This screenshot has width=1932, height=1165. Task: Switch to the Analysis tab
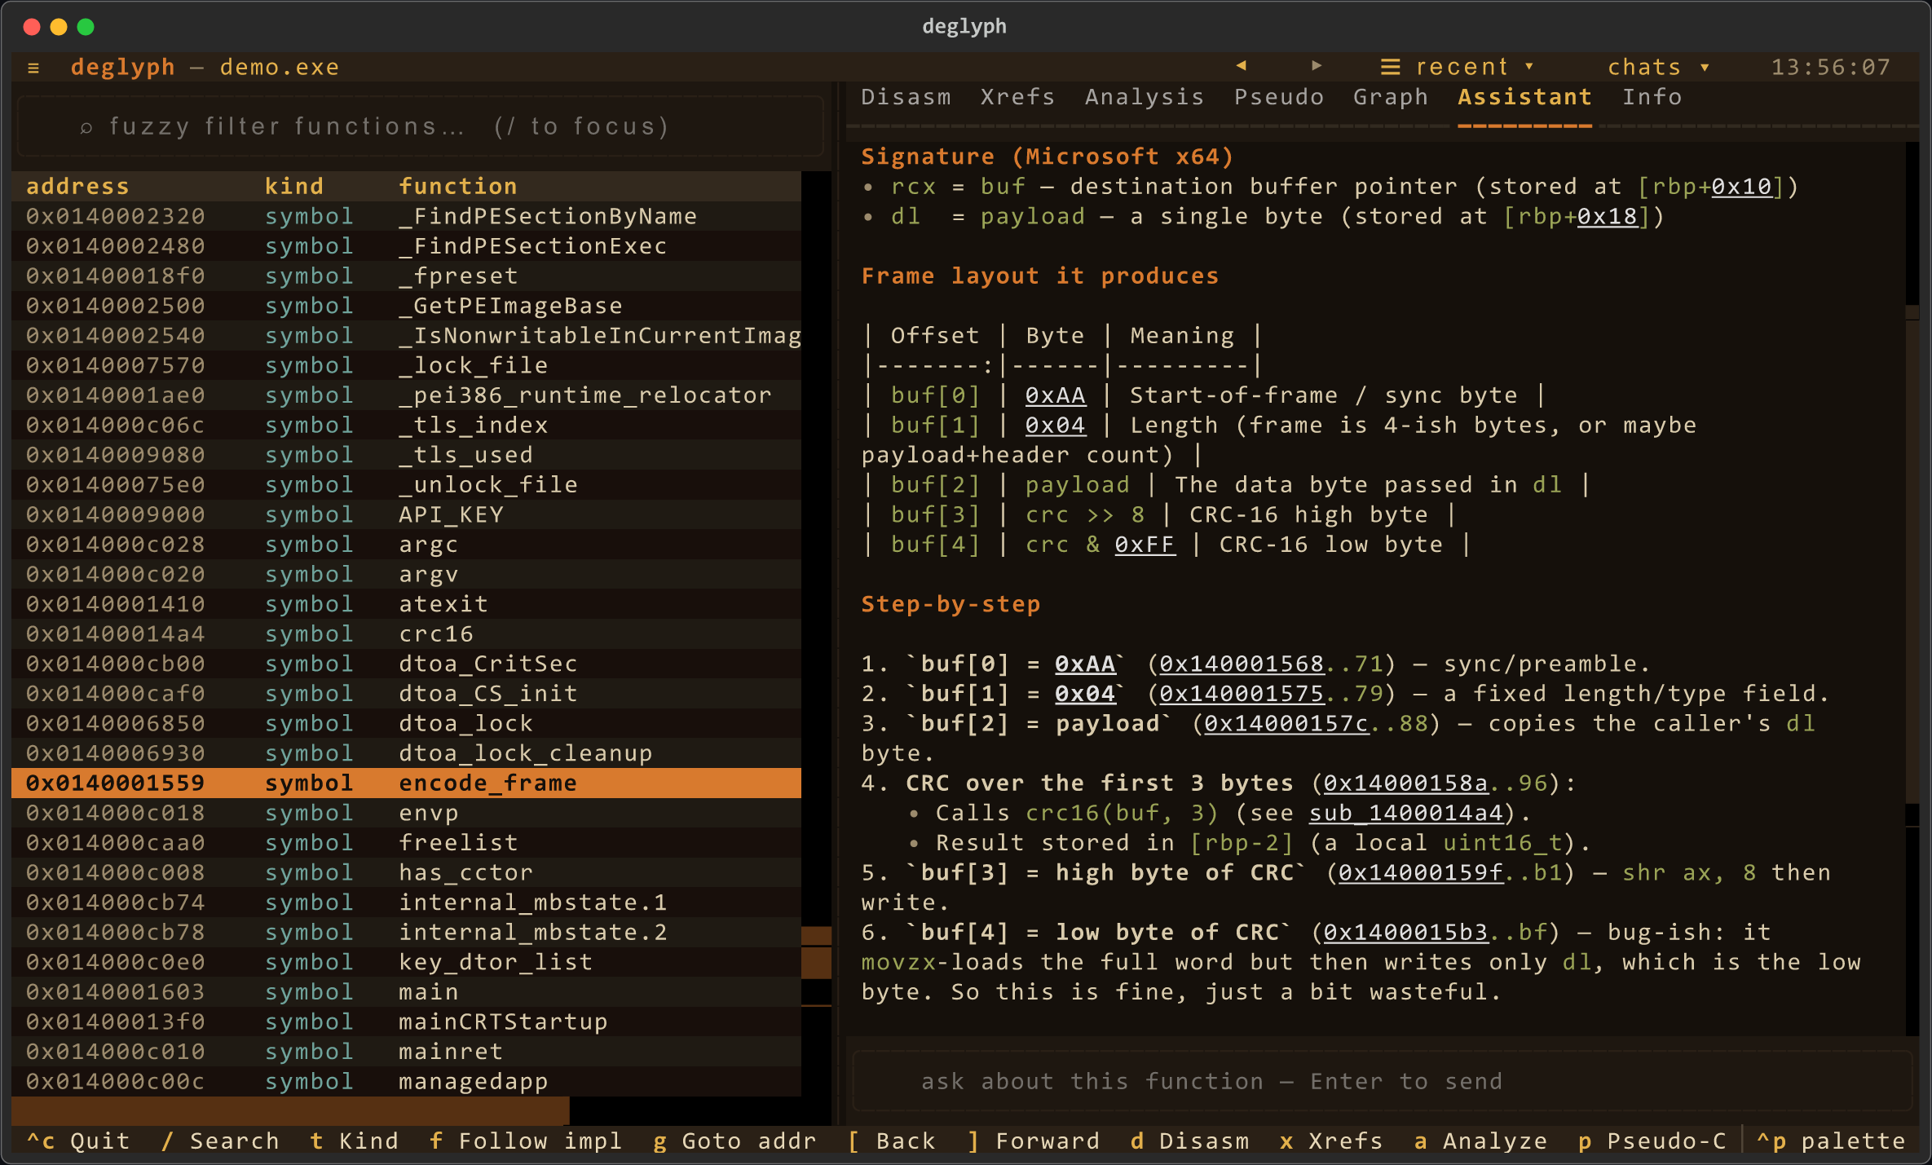(x=1144, y=97)
